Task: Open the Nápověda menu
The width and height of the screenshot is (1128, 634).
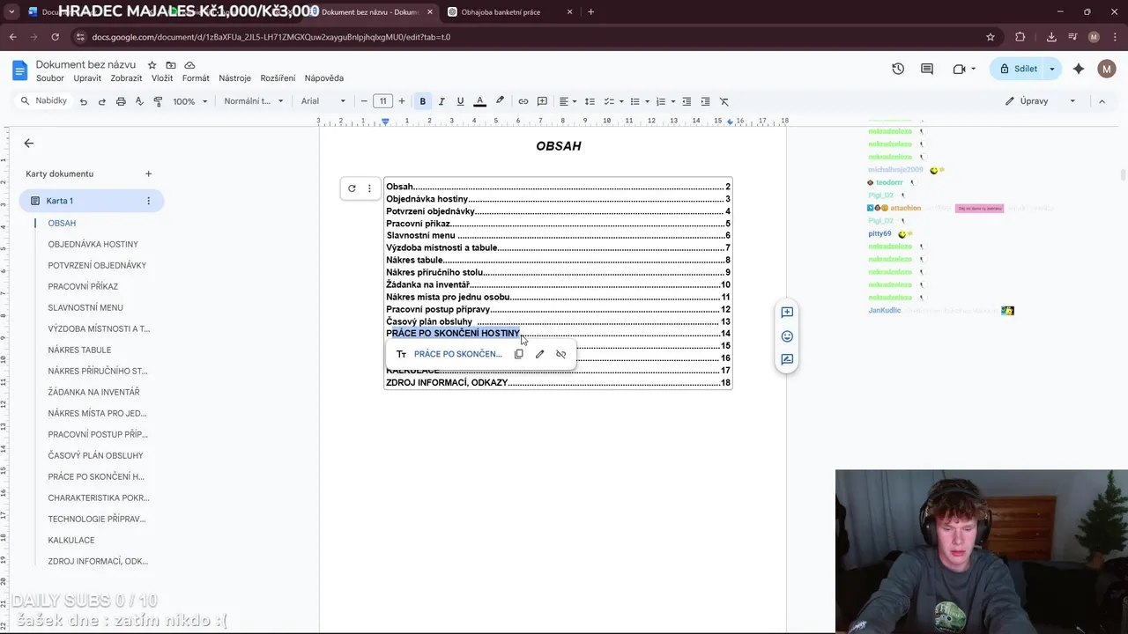Action: click(x=324, y=78)
